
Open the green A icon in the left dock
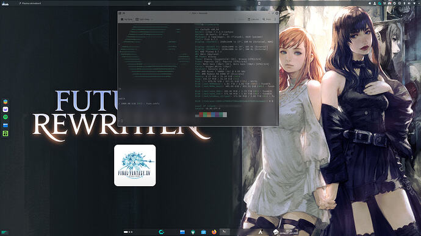5,133
